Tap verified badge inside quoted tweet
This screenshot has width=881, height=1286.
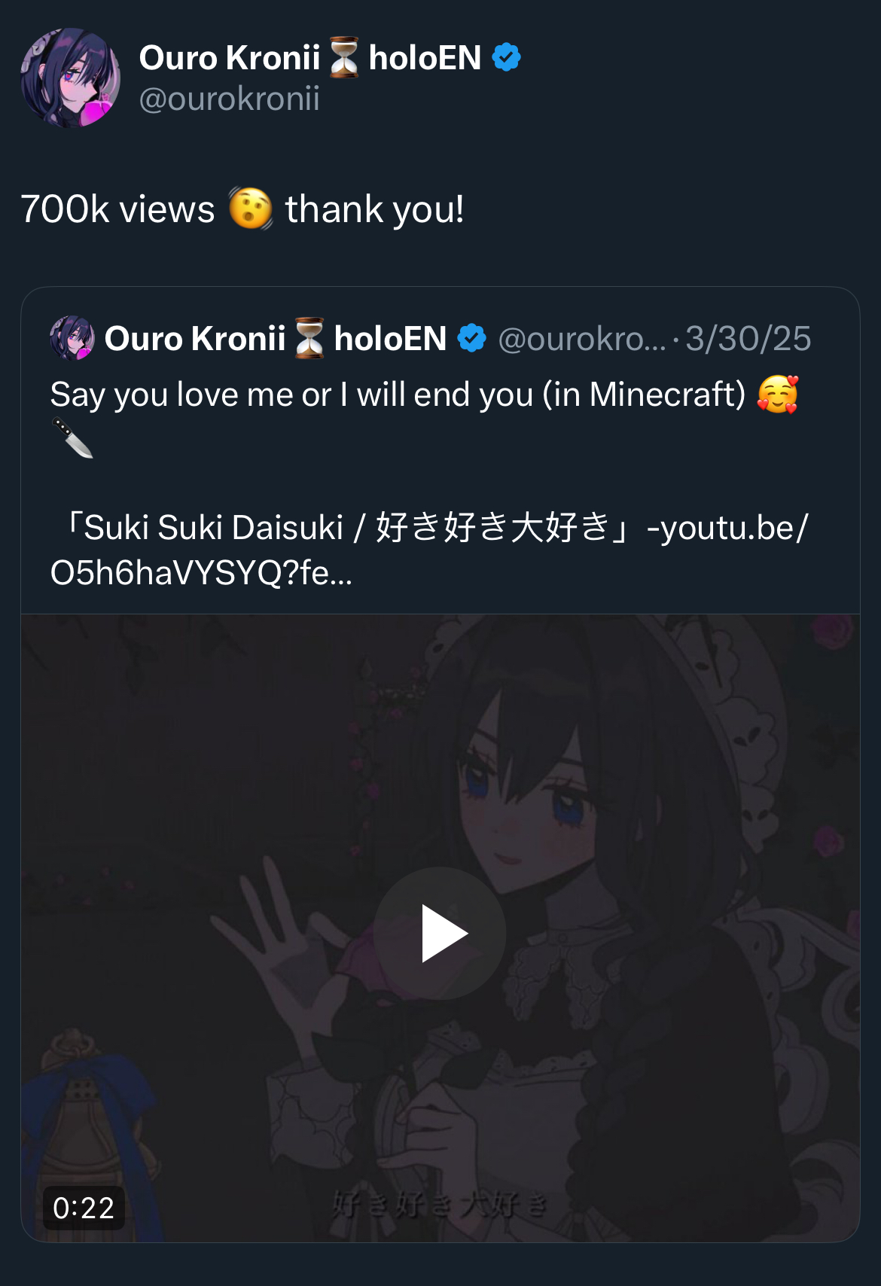point(472,338)
